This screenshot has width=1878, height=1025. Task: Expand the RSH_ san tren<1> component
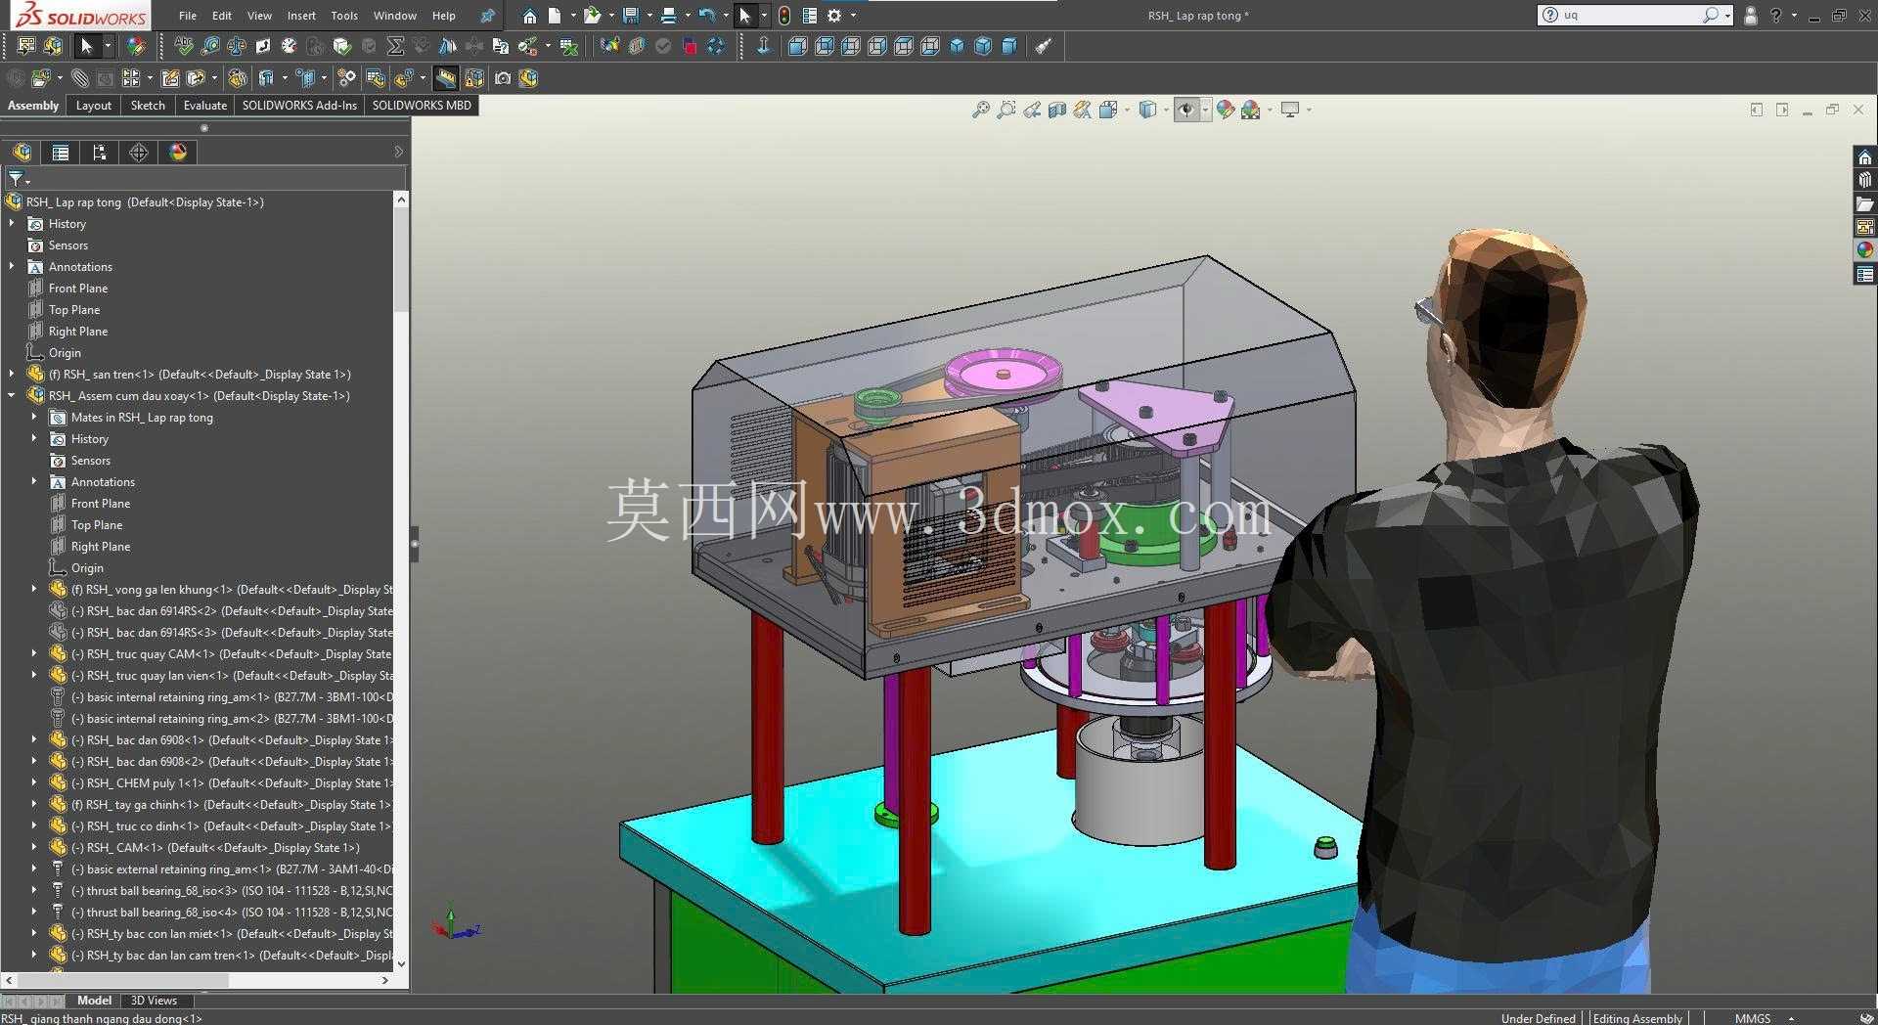click(x=12, y=375)
